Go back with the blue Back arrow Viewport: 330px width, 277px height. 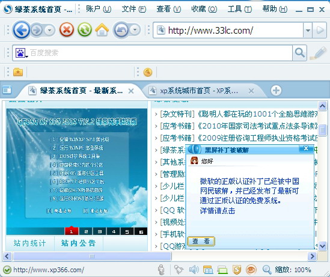[22, 30]
